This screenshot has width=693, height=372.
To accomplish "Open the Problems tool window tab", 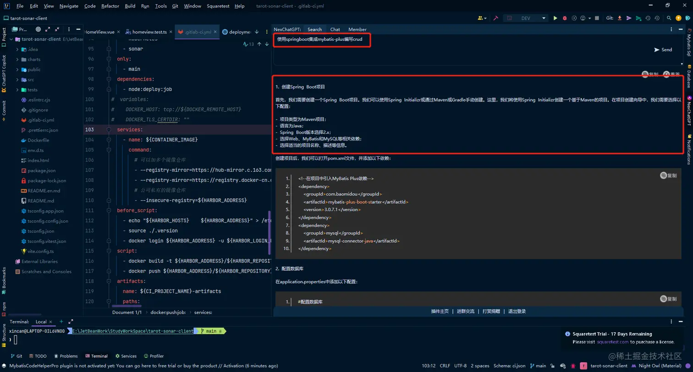I will tap(66, 356).
